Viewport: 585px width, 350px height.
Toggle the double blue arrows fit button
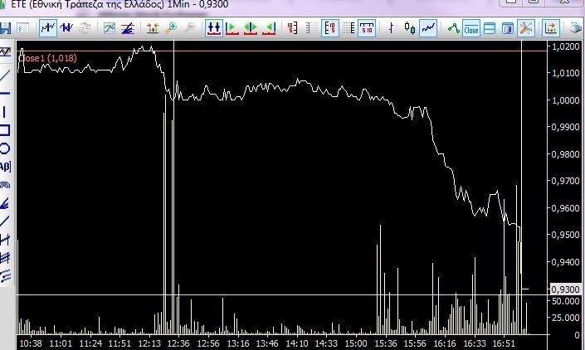pos(214,28)
